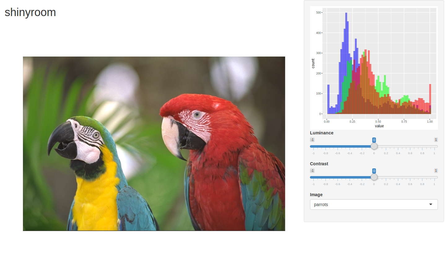445x270 pixels.
Task: Click the Luminance slider handle
Action: click(x=374, y=146)
